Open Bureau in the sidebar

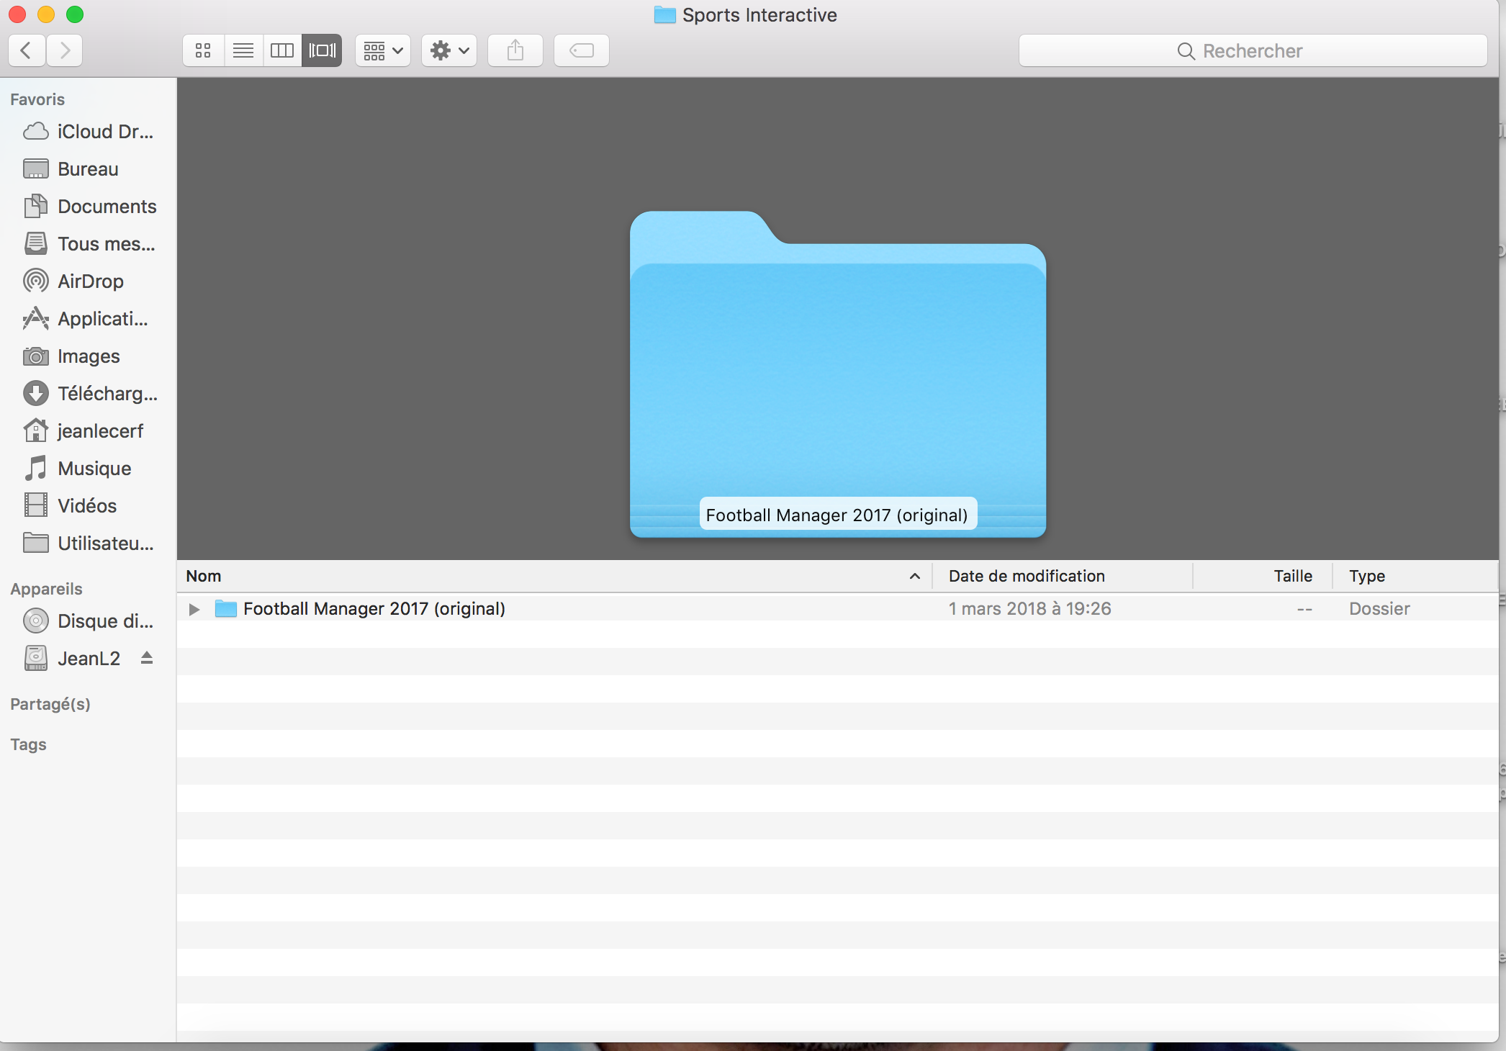pyautogui.click(x=71, y=169)
